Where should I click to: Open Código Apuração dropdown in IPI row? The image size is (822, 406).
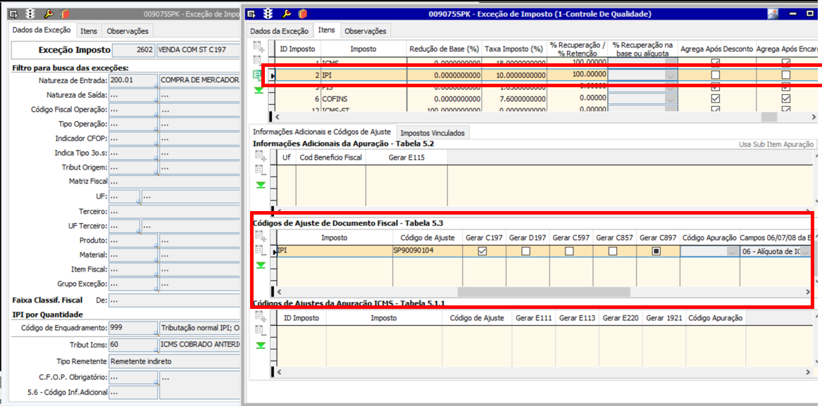coord(730,251)
